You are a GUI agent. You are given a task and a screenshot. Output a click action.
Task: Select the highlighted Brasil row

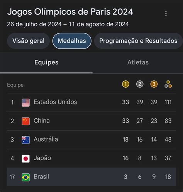(91, 177)
